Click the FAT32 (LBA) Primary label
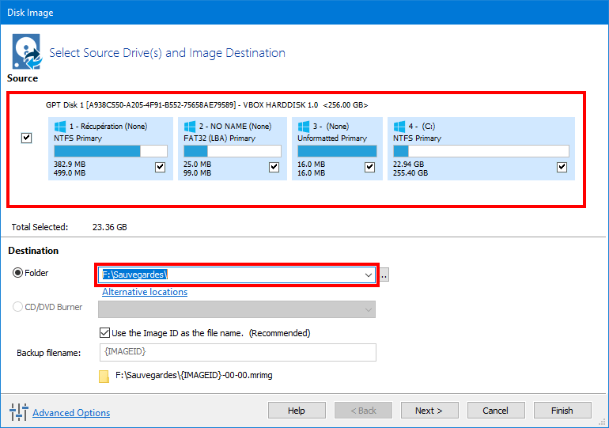 219,138
